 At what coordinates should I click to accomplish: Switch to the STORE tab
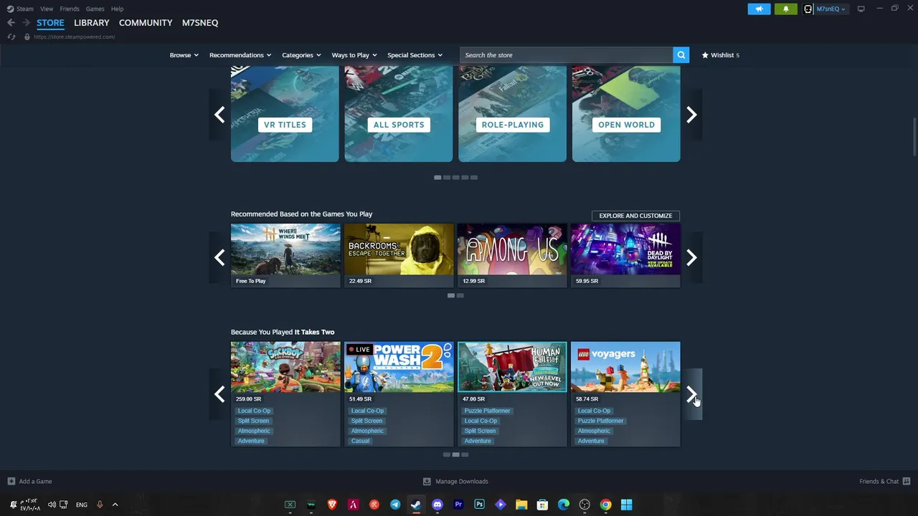(x=50, y=23)
